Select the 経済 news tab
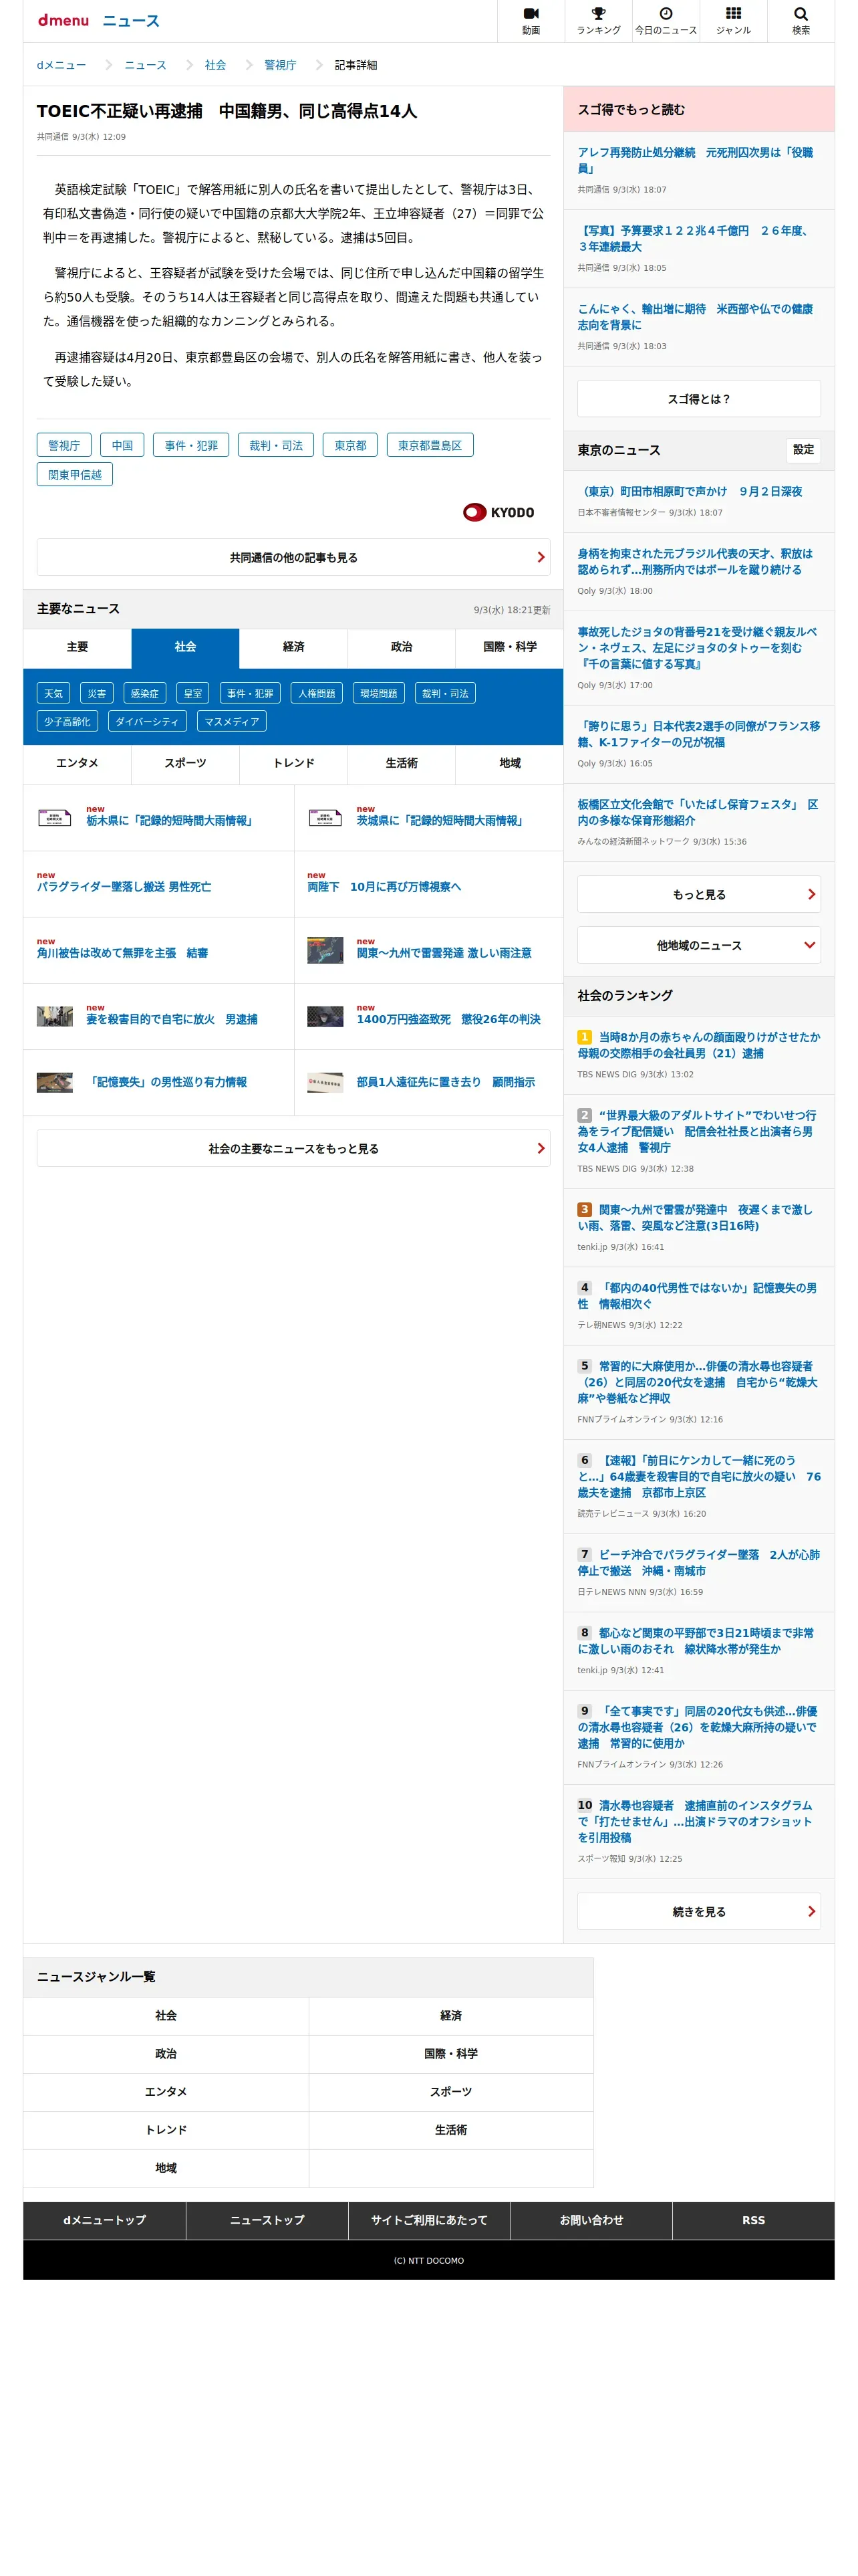858x2576 pixels. tap(293, 647)
